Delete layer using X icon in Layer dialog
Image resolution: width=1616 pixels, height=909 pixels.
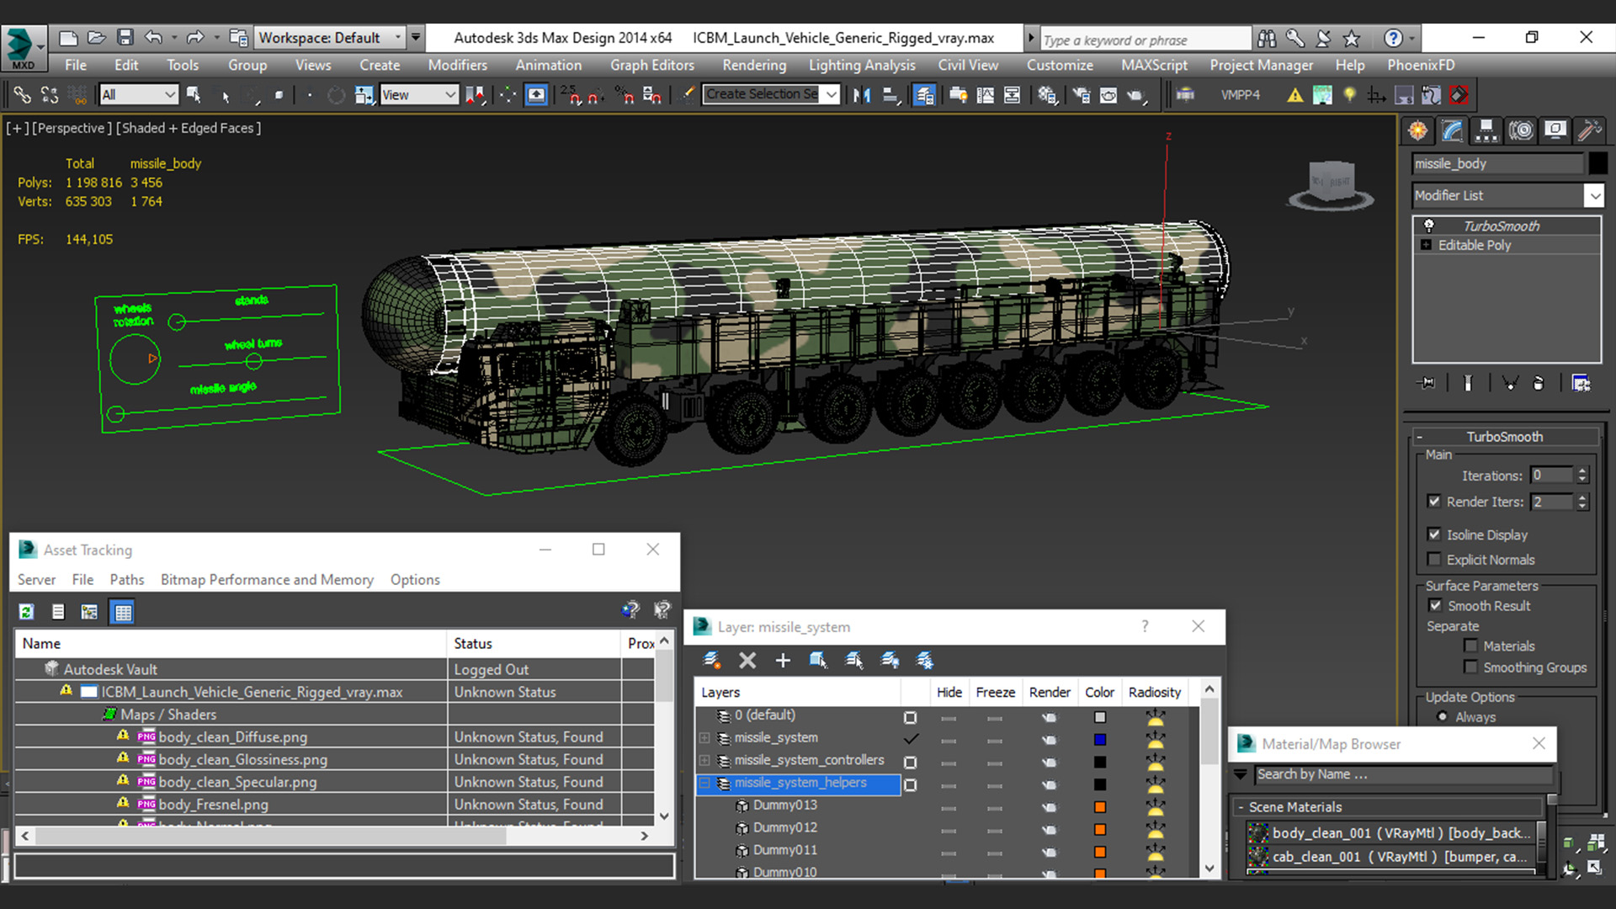[747, 661]
